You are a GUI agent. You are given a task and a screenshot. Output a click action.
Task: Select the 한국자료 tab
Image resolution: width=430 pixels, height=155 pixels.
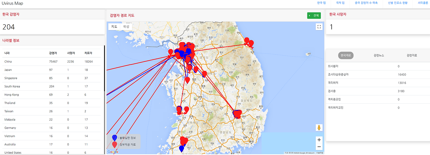[x=346, y=55]
